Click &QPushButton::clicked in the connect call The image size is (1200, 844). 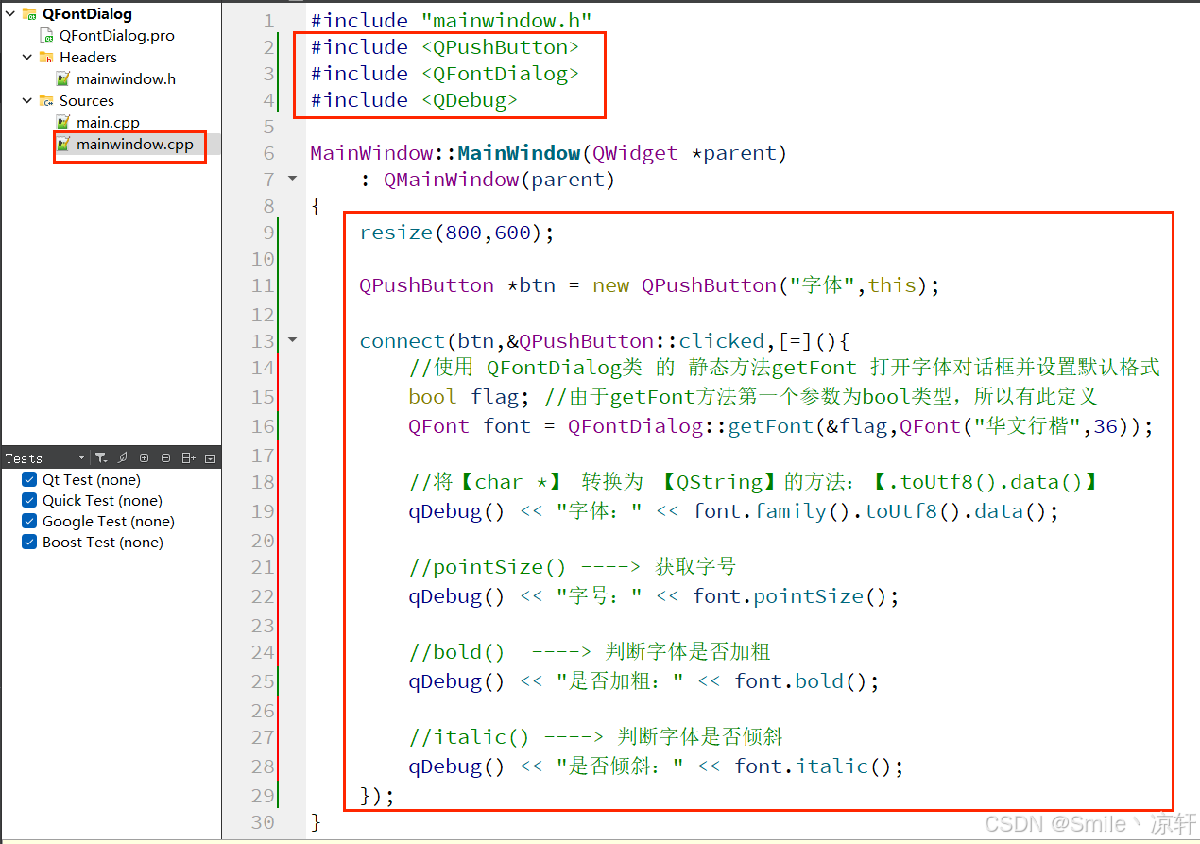[635, 341]
